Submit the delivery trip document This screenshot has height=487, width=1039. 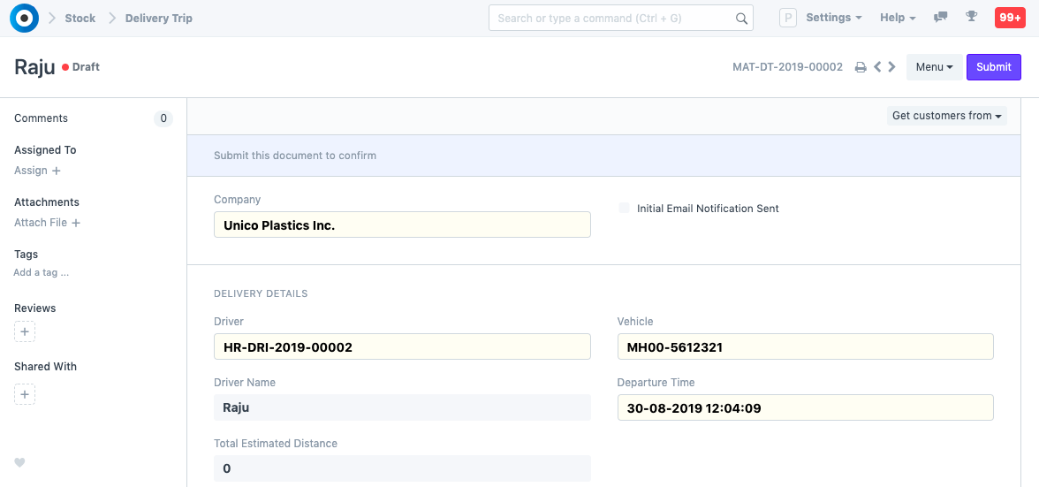point(993,67)
